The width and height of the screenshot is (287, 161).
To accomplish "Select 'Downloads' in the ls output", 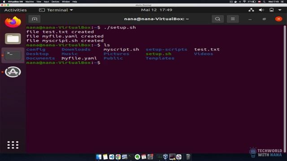I will [76, 50].
